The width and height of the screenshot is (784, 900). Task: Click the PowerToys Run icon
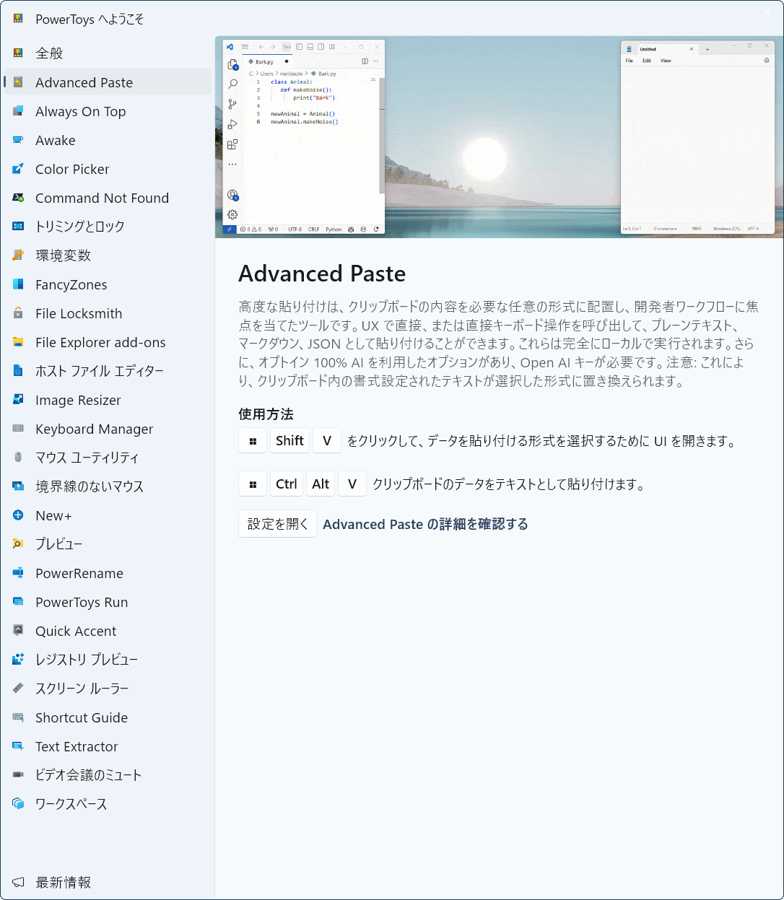coord(18,602)
